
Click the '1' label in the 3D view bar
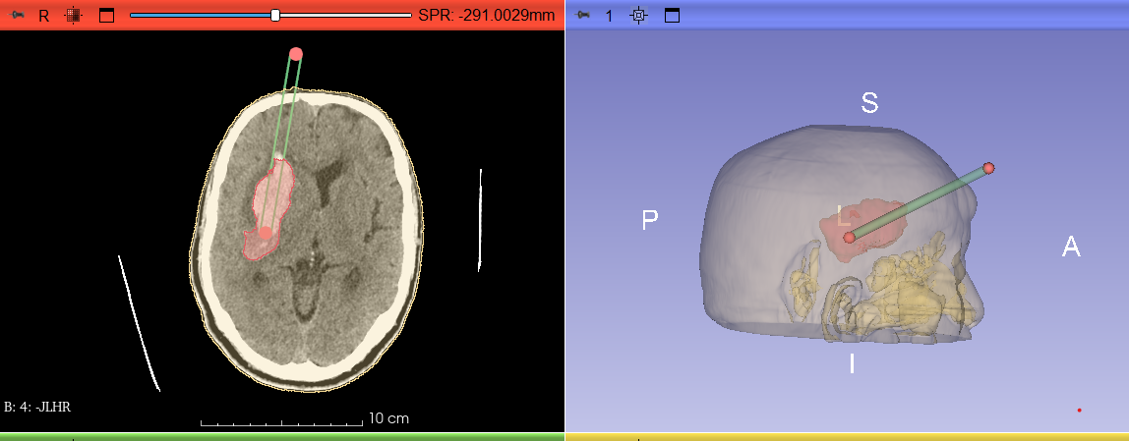point(609,16)
